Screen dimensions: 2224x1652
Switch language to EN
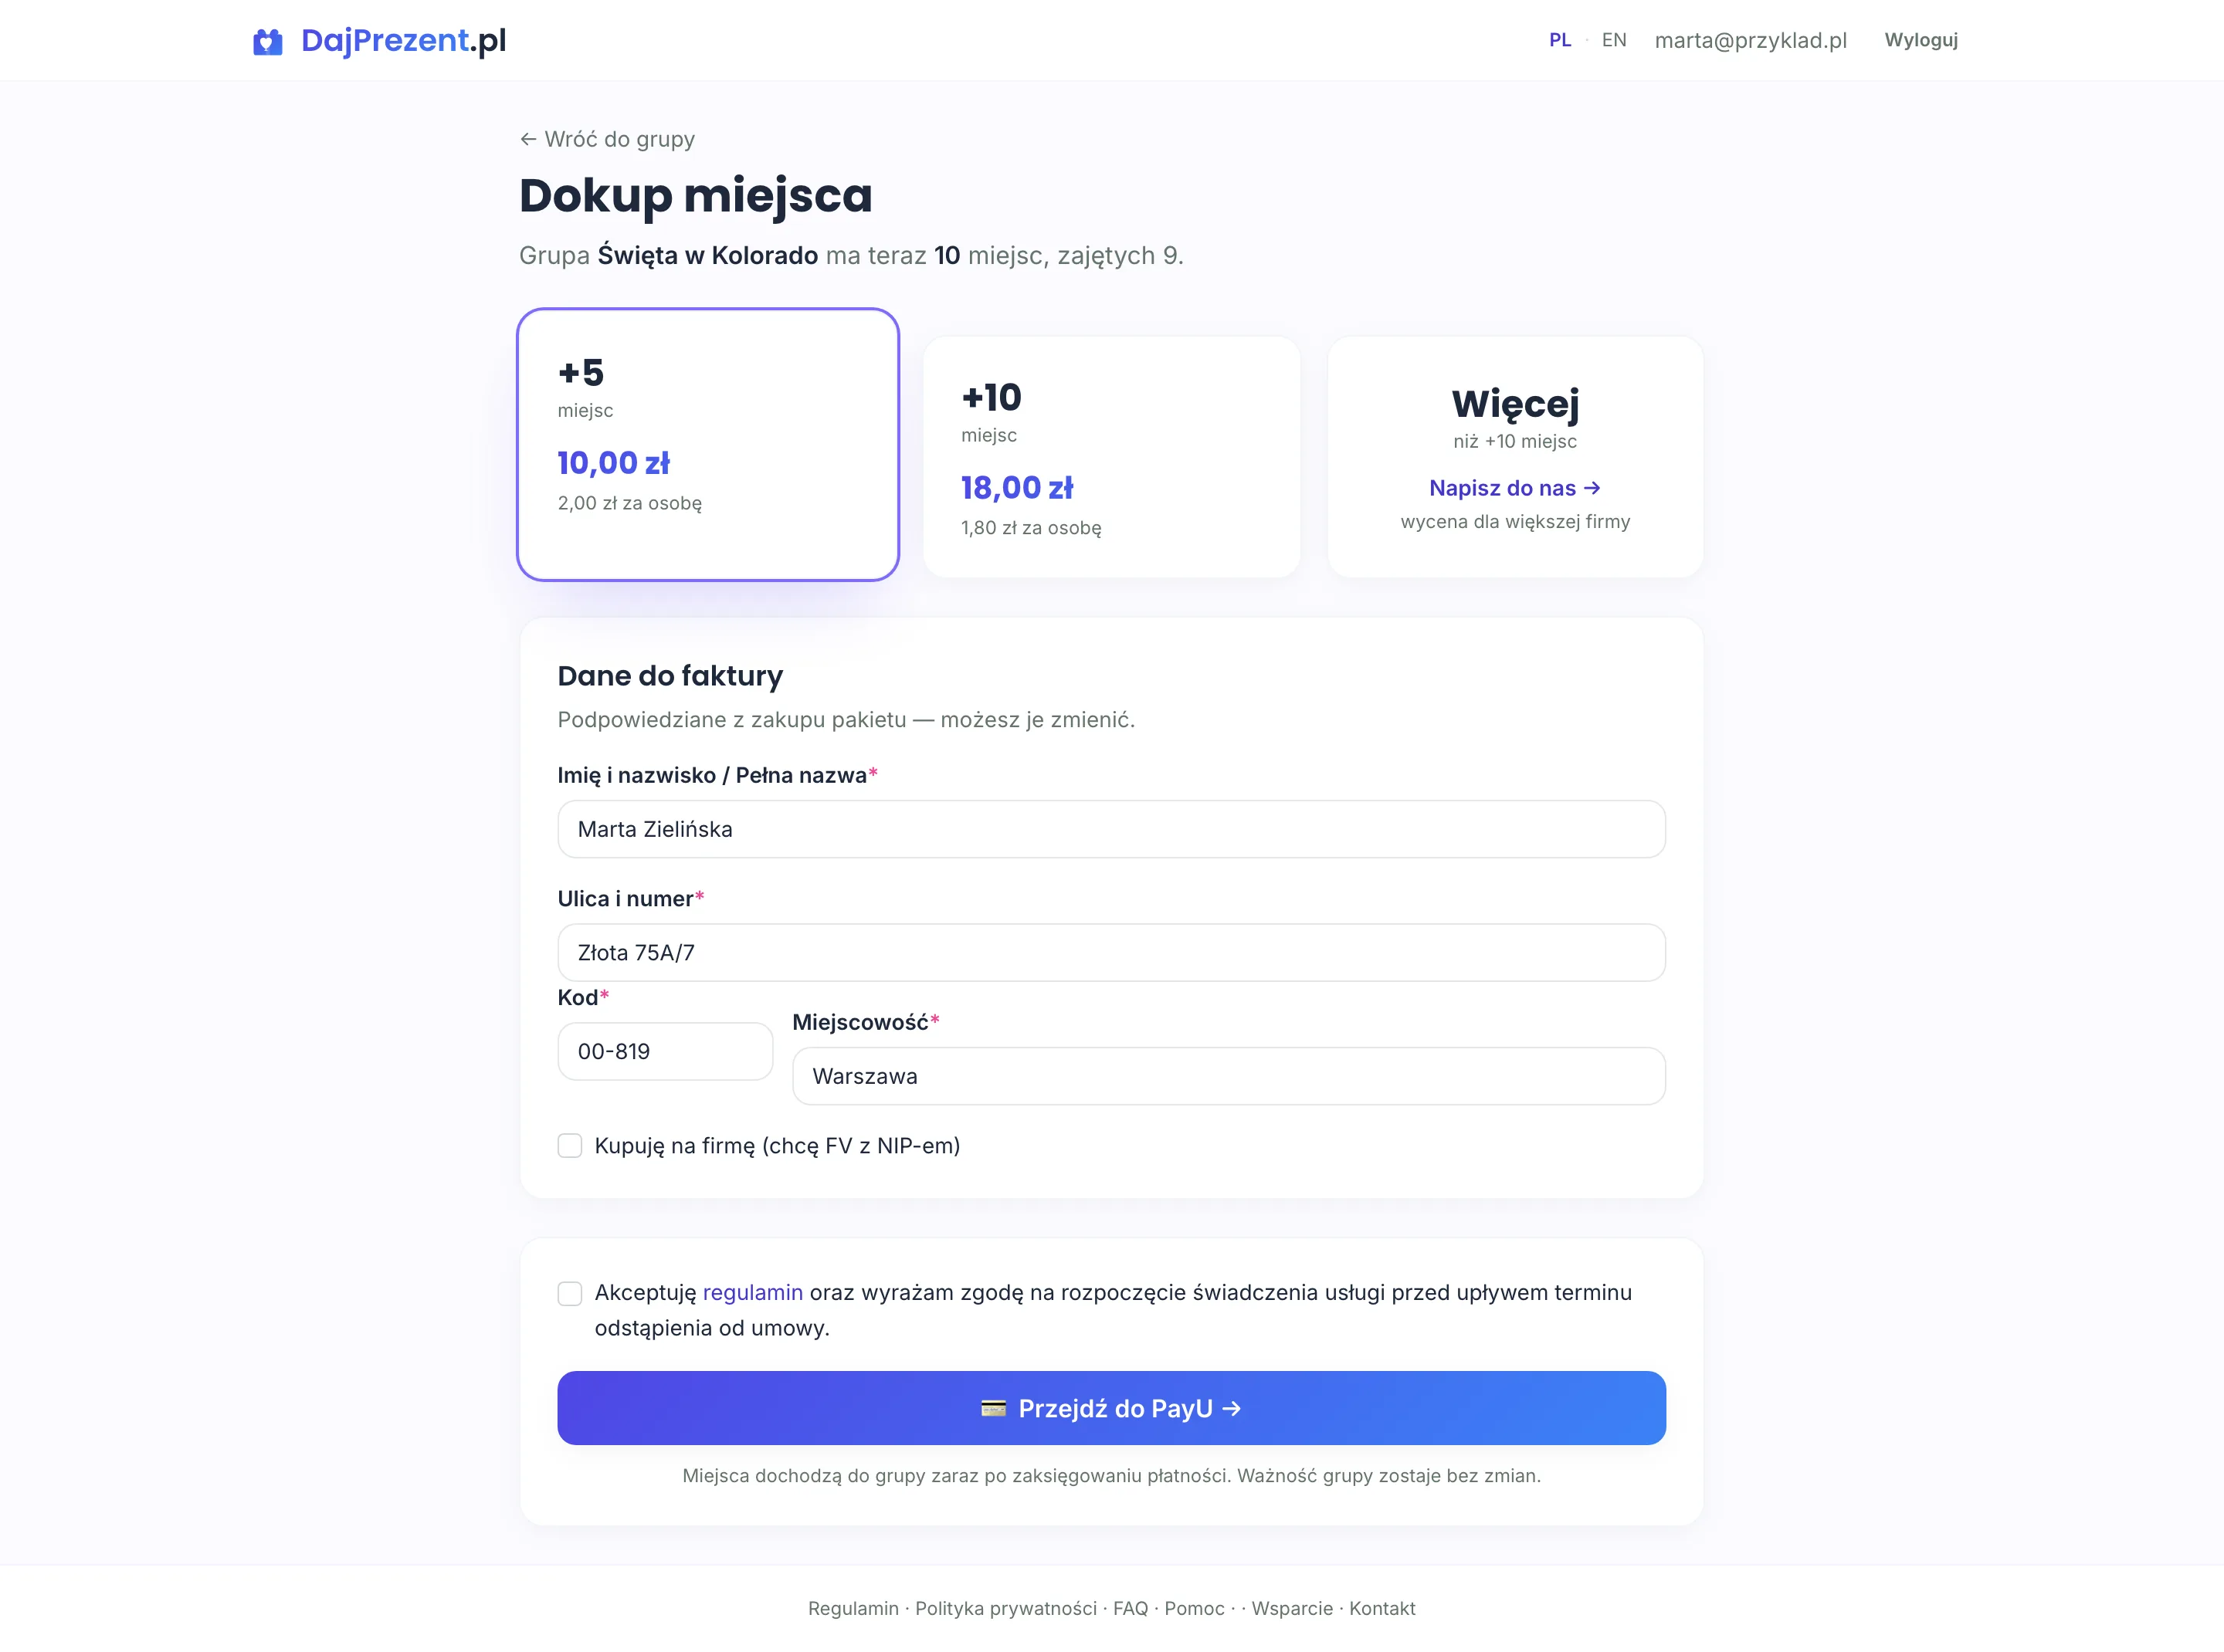(x=1614, y=40)
